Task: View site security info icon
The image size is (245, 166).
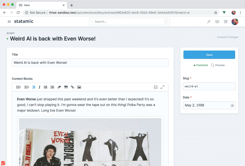Action: (27, 13)
